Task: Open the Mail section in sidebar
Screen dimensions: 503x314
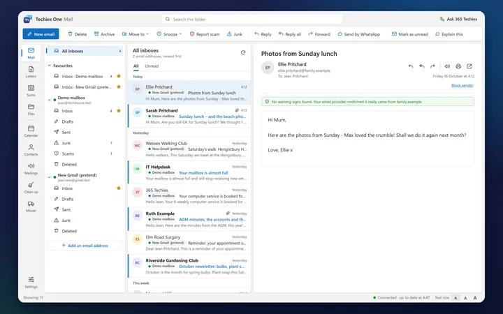Action: [x=31, y=53]
